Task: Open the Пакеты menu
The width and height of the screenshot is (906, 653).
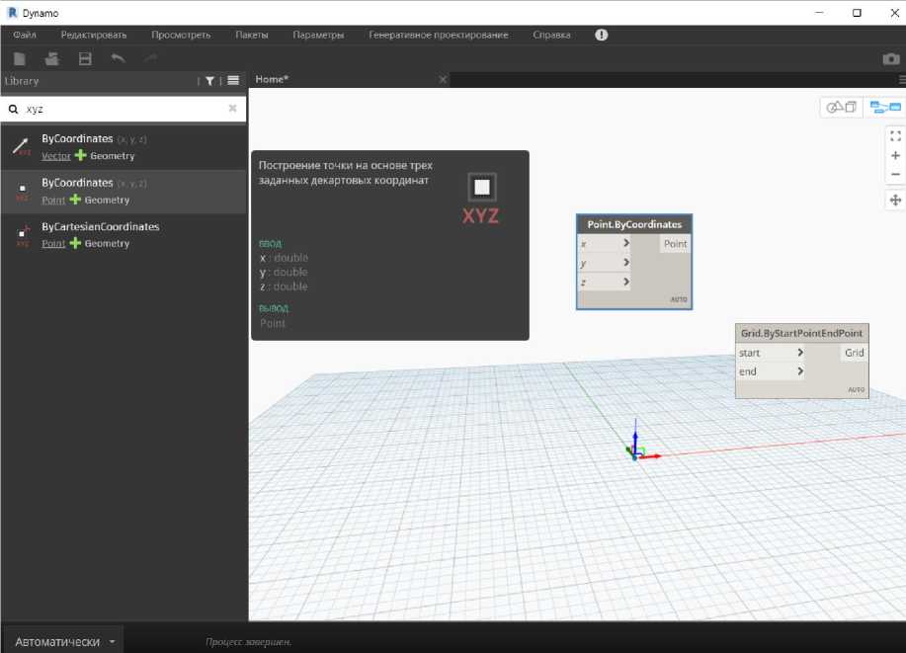Action: click(x=251, y=35)
